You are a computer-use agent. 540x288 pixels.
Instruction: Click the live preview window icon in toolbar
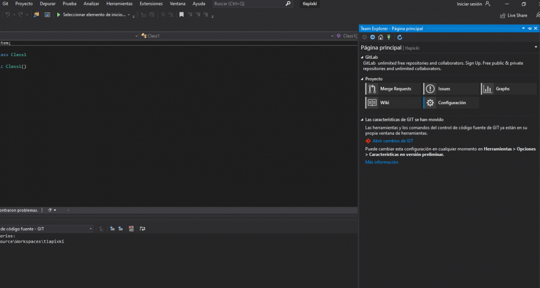click(x=48, y=15)
